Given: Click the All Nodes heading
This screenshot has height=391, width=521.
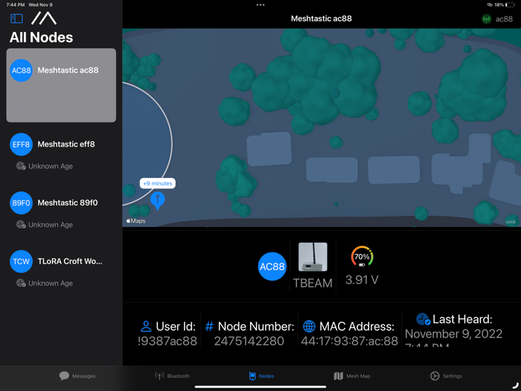Looking at the screenshot, I should coord(41,37).
